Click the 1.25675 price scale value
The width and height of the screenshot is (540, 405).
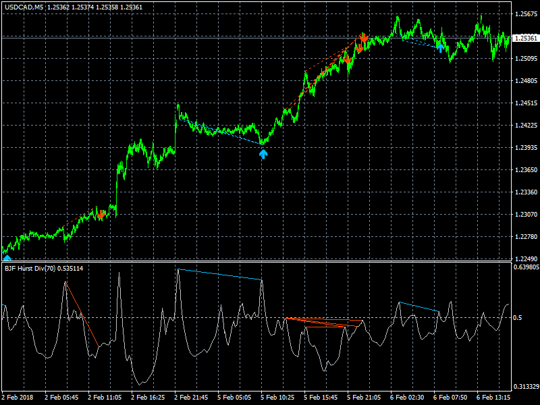point(526,14)
